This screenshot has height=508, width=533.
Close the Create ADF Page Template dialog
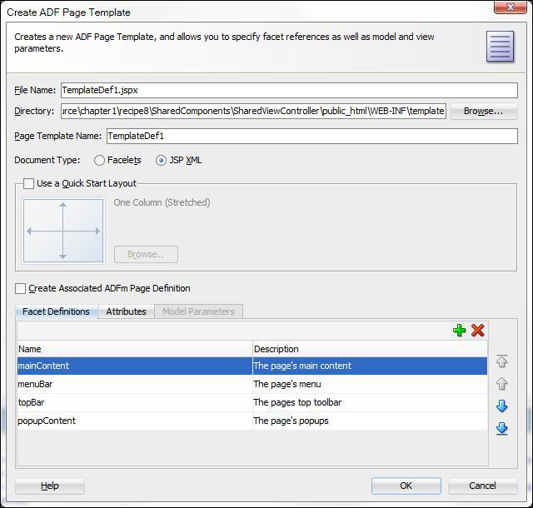pyautogui.click(x=510, y=7)
